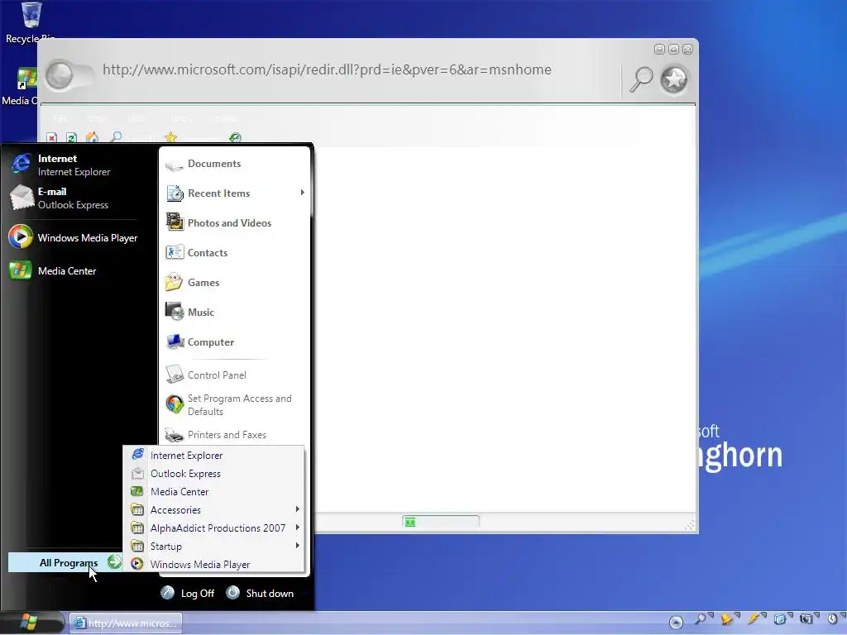This screenshot has height=635, width=847.
Task: Show hidden tray icons with round arrow
Action: pyautogui.click(x=675, y=623)
